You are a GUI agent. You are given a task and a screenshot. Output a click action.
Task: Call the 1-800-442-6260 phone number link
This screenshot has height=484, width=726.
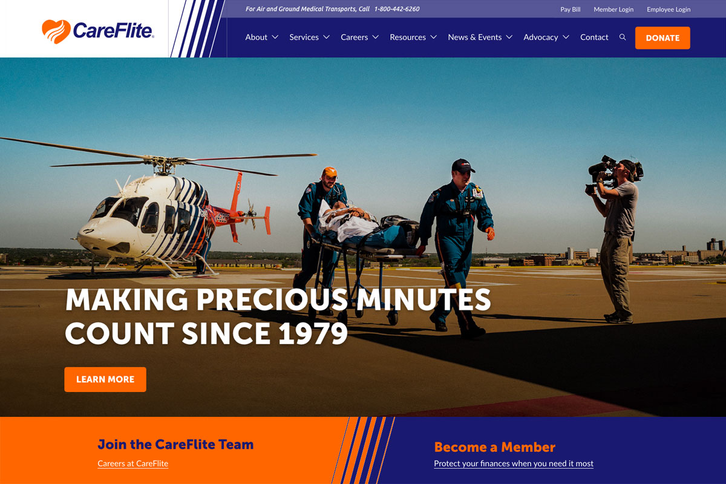coord(397,9)
